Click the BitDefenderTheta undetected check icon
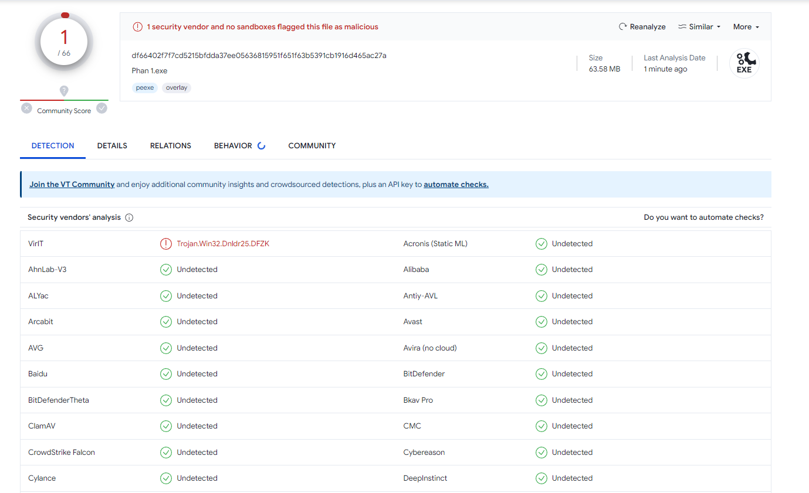The image size is (809, 493). pyautogui.click(x=166, y=400)
